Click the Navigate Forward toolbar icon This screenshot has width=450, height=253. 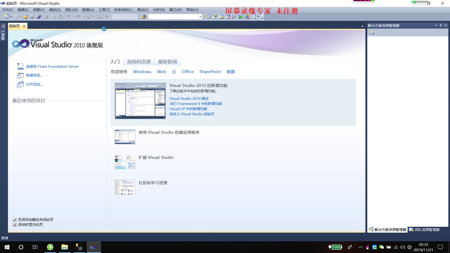pyautogui.click(x=98, y=17)
